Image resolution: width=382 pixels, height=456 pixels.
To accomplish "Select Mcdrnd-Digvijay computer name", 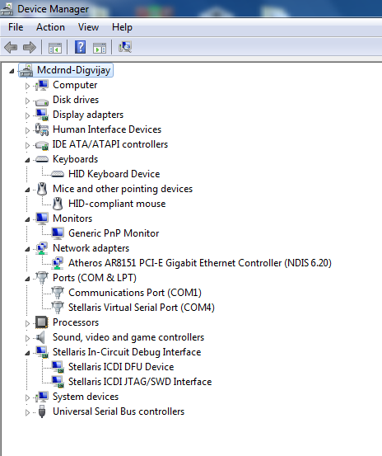I will 74,70.
